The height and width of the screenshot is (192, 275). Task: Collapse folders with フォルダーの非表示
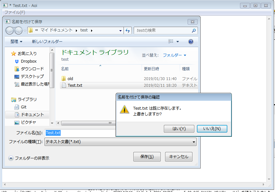(x=29, y=158)
